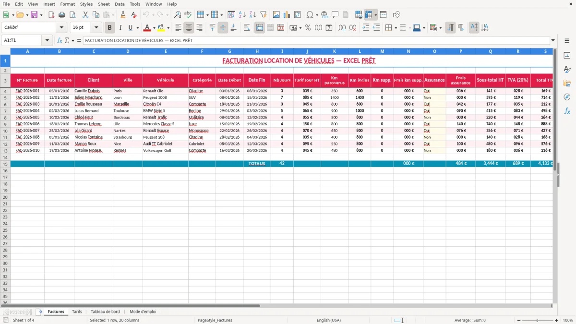Toggle AutoFilter funnel
This screenshot has height=324, width=576.
pyautogui.click(x=263, y=15)
